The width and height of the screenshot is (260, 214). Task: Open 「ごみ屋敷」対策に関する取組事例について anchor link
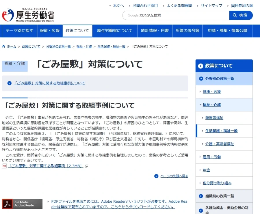49,83
